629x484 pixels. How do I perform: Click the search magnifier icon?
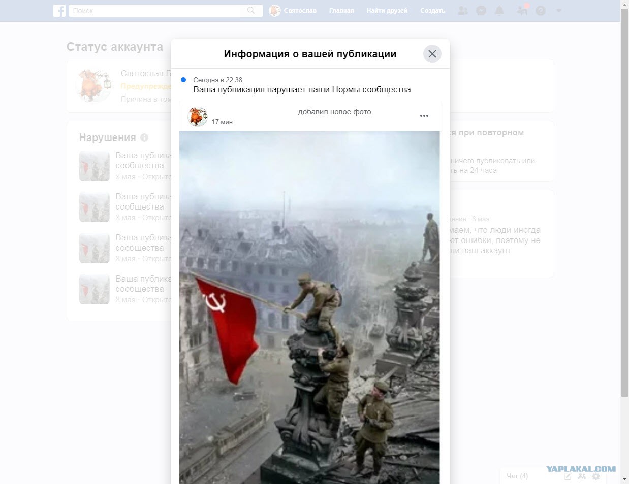pos(251,10)
